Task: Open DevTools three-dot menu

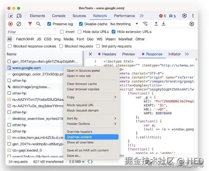Action: tap(193, 16)
